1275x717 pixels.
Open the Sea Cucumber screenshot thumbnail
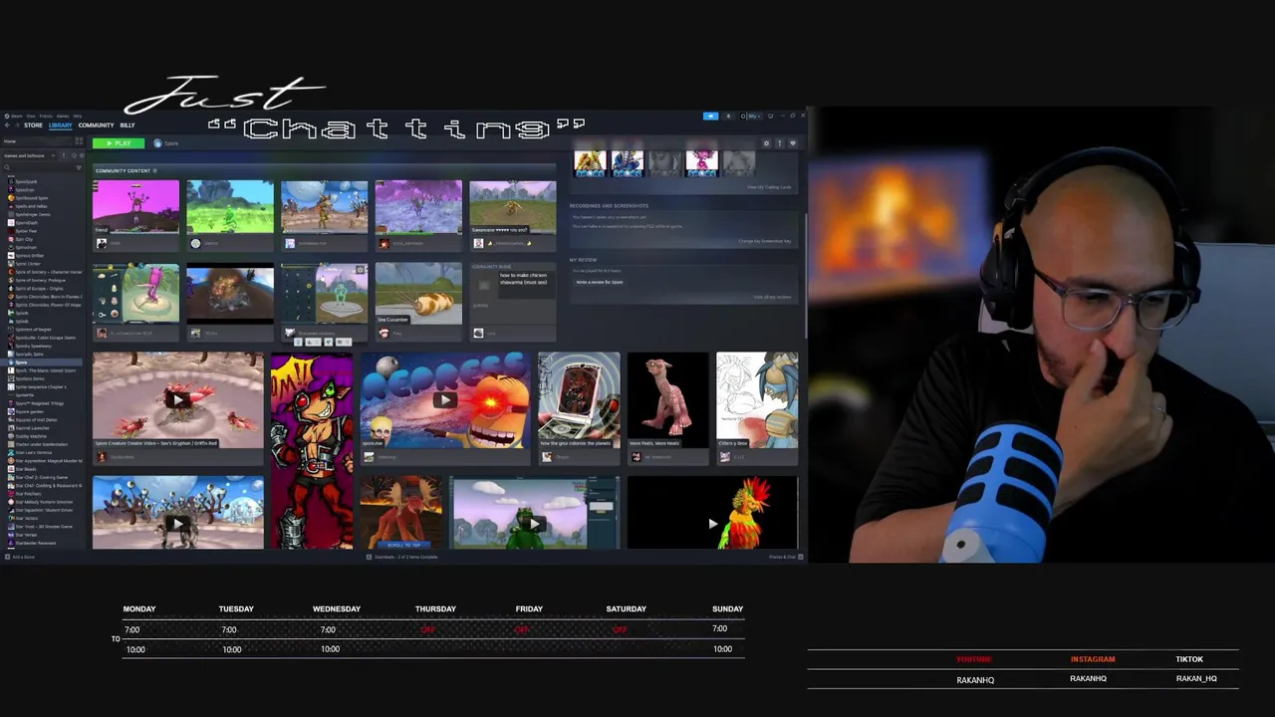(x=418, y=294)
